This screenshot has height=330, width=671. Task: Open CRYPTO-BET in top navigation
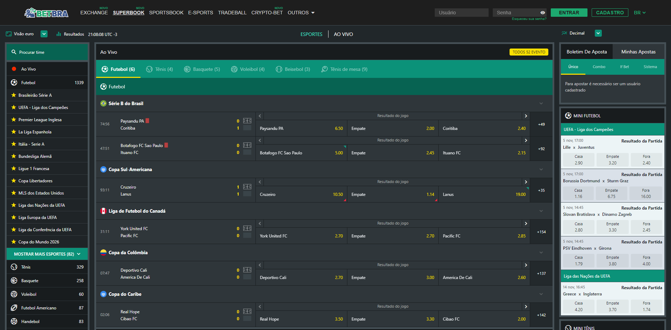(x=267, y=13)
